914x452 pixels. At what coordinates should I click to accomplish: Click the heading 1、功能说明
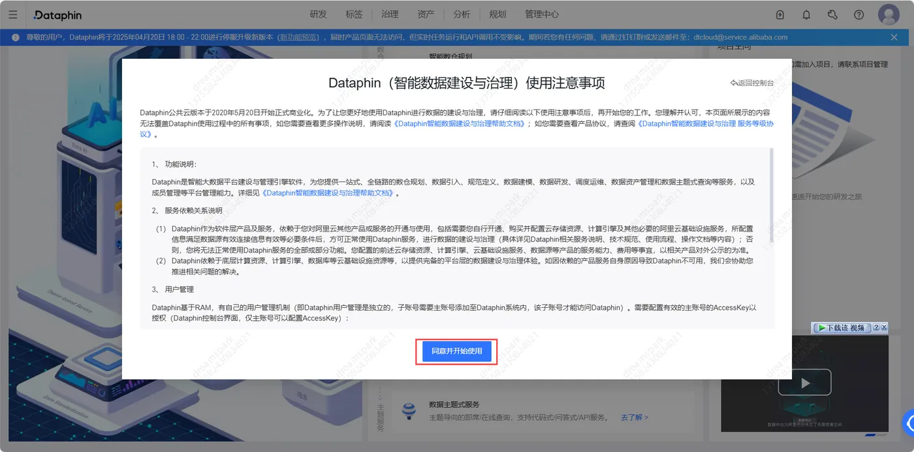(174, 164)
